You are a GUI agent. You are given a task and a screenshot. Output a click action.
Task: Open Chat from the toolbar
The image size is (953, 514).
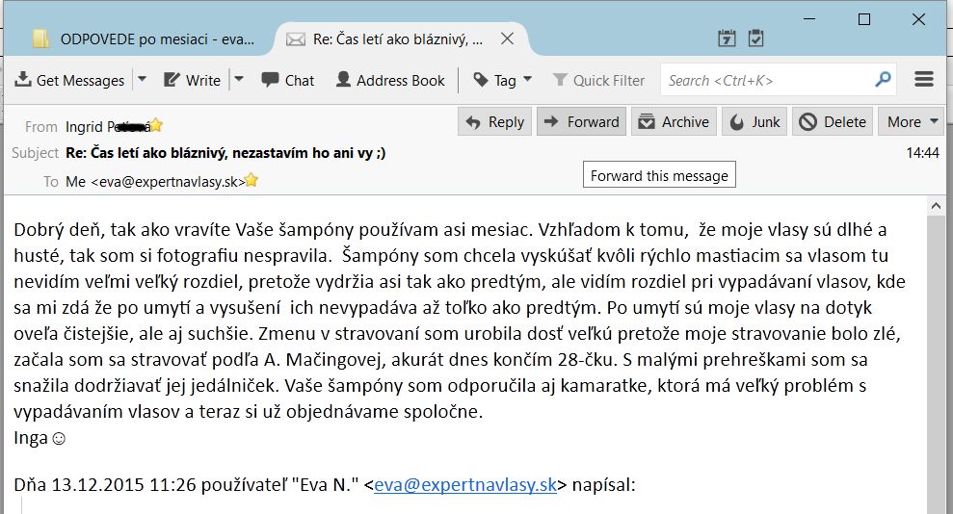(287, 80)
